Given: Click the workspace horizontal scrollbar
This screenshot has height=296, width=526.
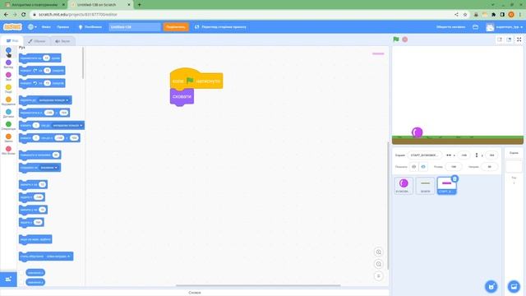Looking at the screenshot, I should tap(258, 285).
